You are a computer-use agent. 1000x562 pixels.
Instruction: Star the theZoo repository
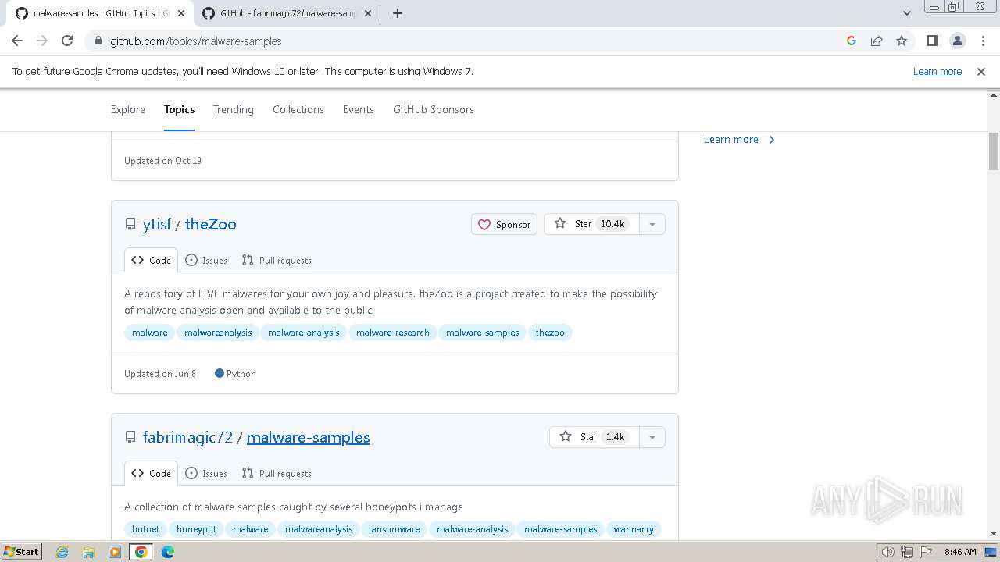pyautogui.click(x=591, y=224)
